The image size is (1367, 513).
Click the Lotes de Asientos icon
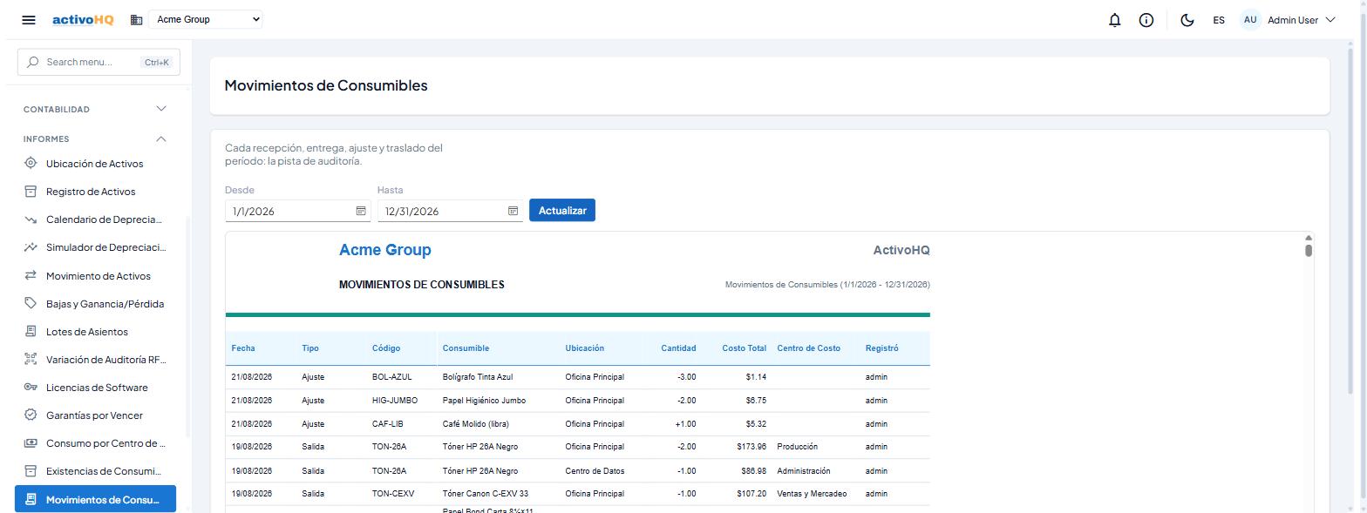[x=31, y=331]
